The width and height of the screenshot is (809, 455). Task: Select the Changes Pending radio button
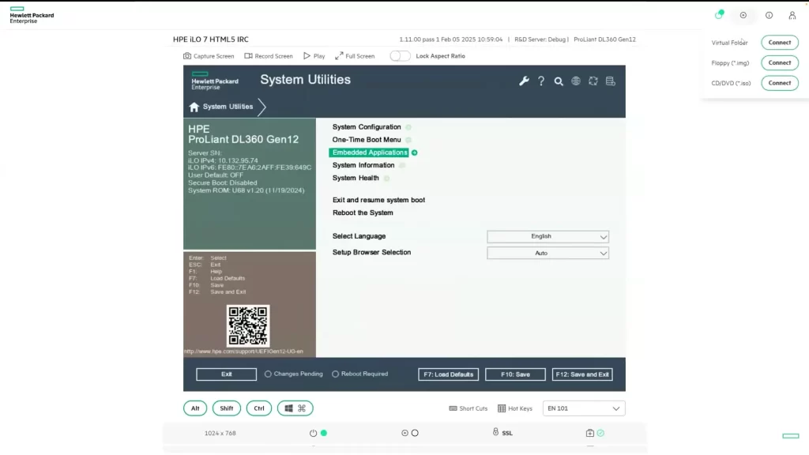(x=268, y=374)
